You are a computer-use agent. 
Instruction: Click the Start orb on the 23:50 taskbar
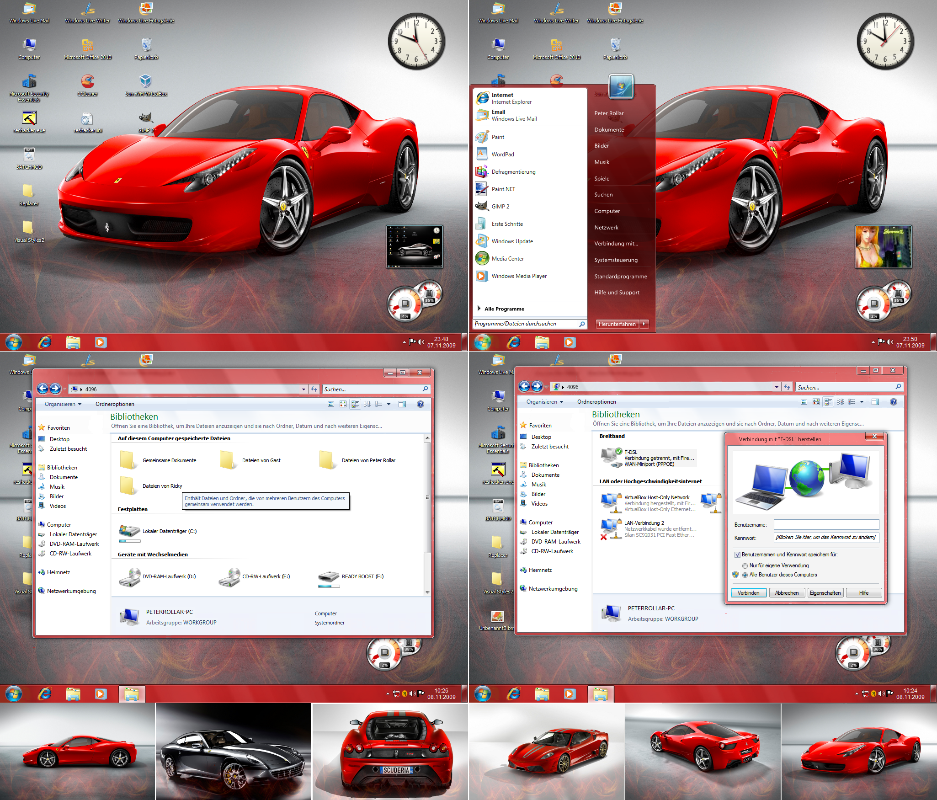pyautogui.click(x=483, y=342)
